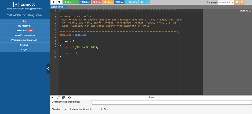Viewport: 252px width, 114px height.
Task: Expand the download options dropdown arrow
Action: 148,2
